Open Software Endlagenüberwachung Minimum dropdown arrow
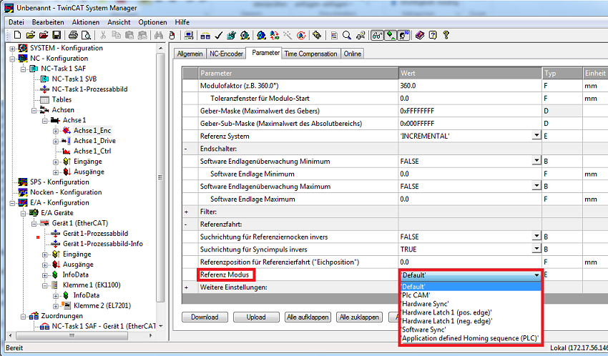Image resolution: width=608 pixels, height=356 pixels. pyautogui.click(x=536, y=160)
